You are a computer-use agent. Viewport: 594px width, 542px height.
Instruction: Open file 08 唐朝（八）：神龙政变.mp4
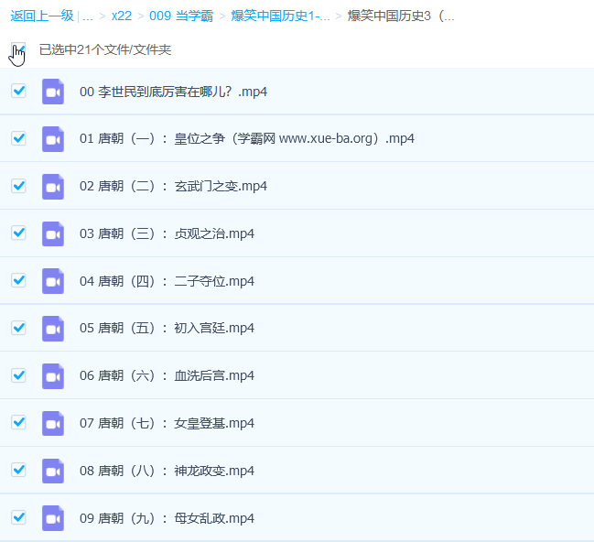(167, 471)
